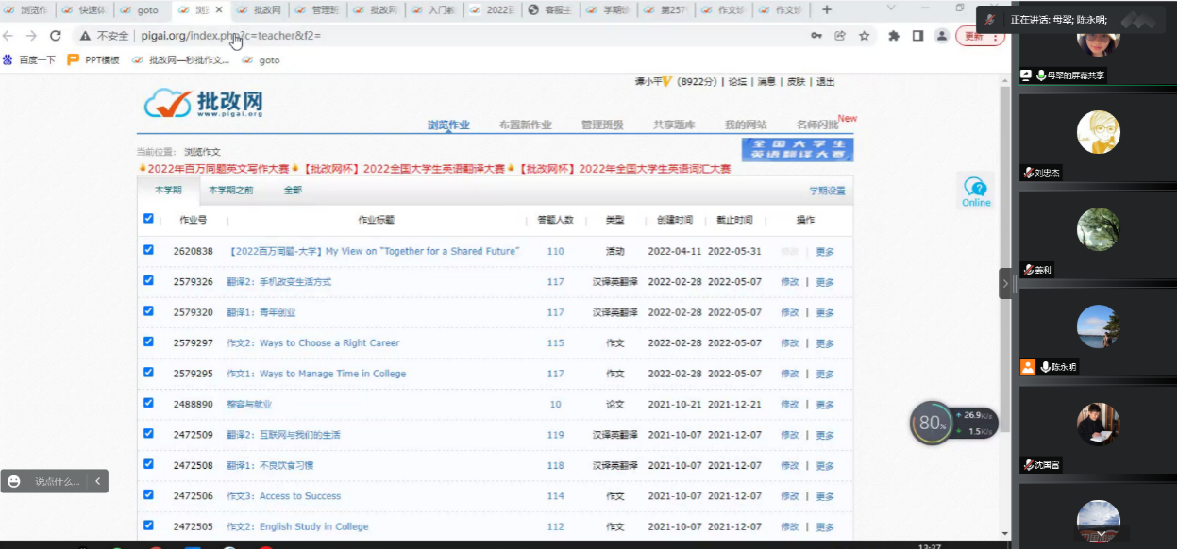1178x550 pixels.
Task: Open 更多 for assignment 2579320
Action: (x=825, y=313)
